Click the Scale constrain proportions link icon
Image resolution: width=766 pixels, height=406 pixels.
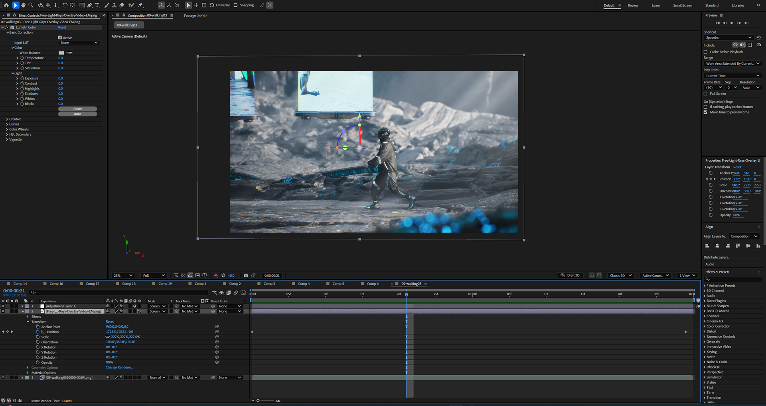[107, 337]
